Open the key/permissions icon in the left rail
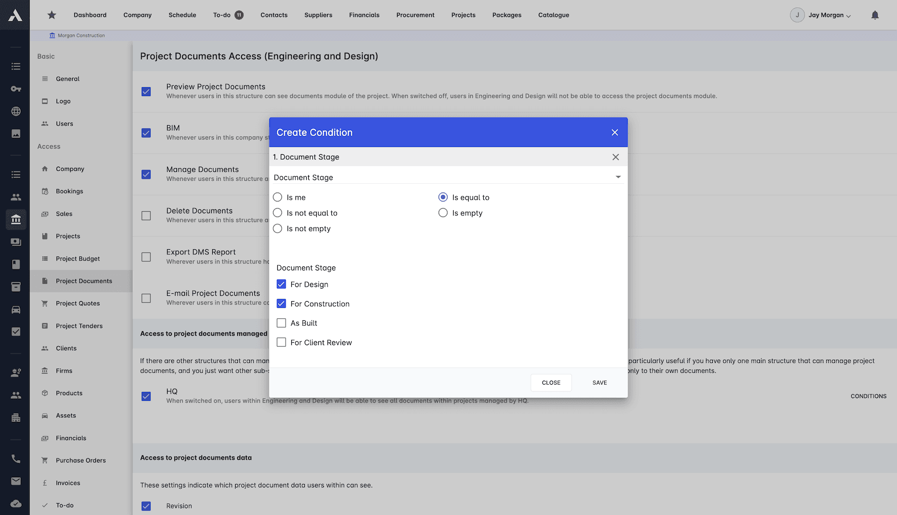This screenshot has width=897, height=515. pos(16,89)
